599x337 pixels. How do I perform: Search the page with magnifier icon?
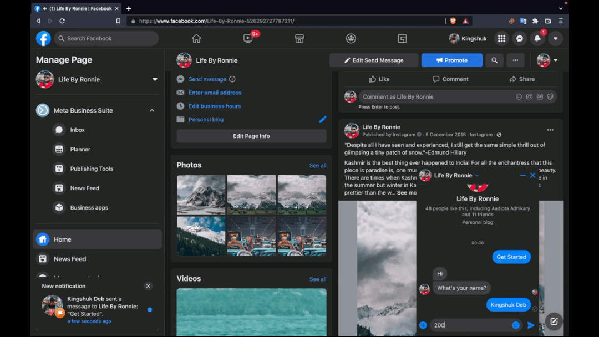(x=494, y=60)
